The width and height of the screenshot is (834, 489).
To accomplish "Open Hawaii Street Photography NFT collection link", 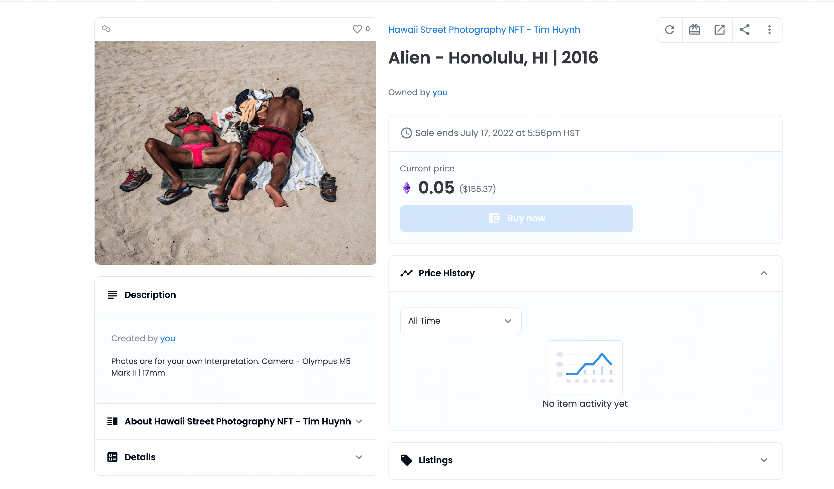I will point(484,30).
